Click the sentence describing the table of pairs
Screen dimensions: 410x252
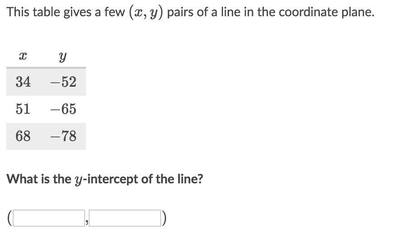click(x=191, y=12)
